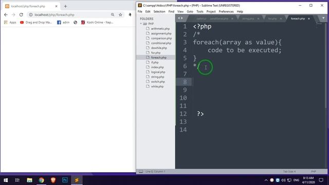The height and width of the screenshot is (185, 329).
Task: Reload the localhost page in Chrome
Action: click(21, 15)
